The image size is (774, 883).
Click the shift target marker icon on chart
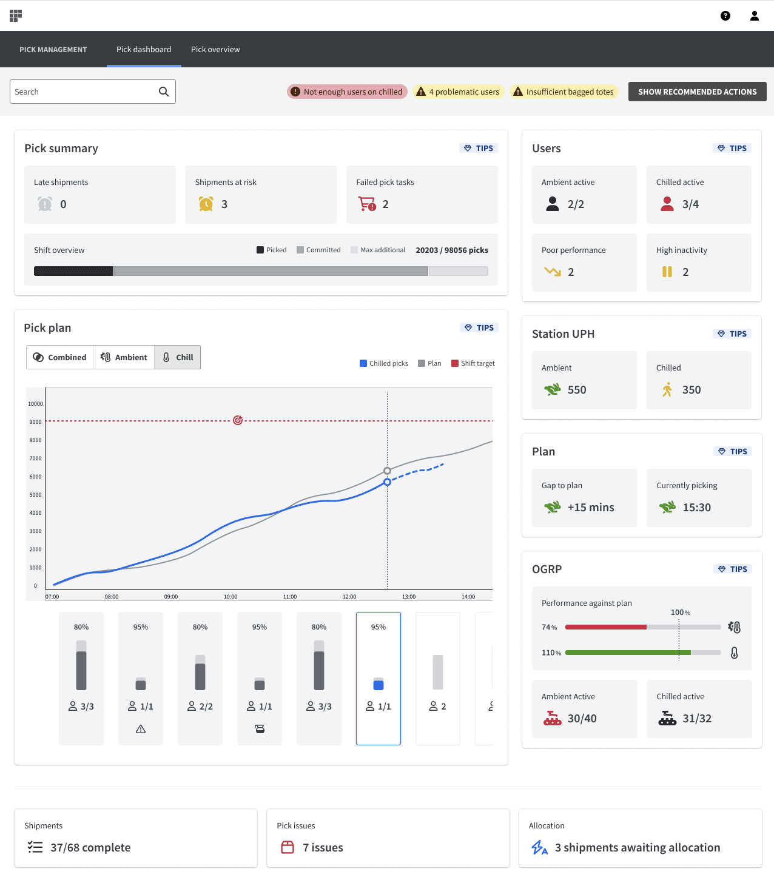click(238, 420)
